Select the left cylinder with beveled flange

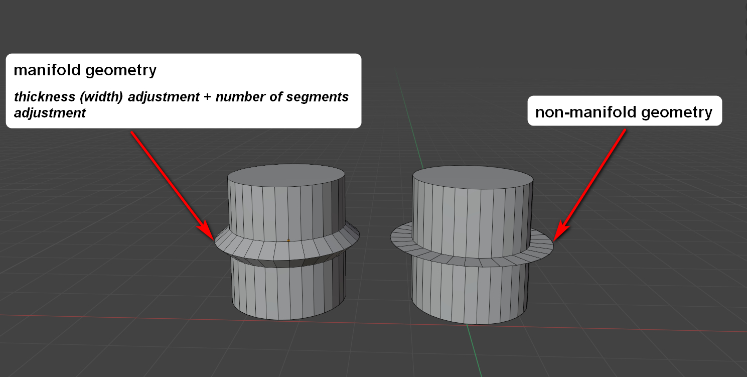click(x=287, y=242)
